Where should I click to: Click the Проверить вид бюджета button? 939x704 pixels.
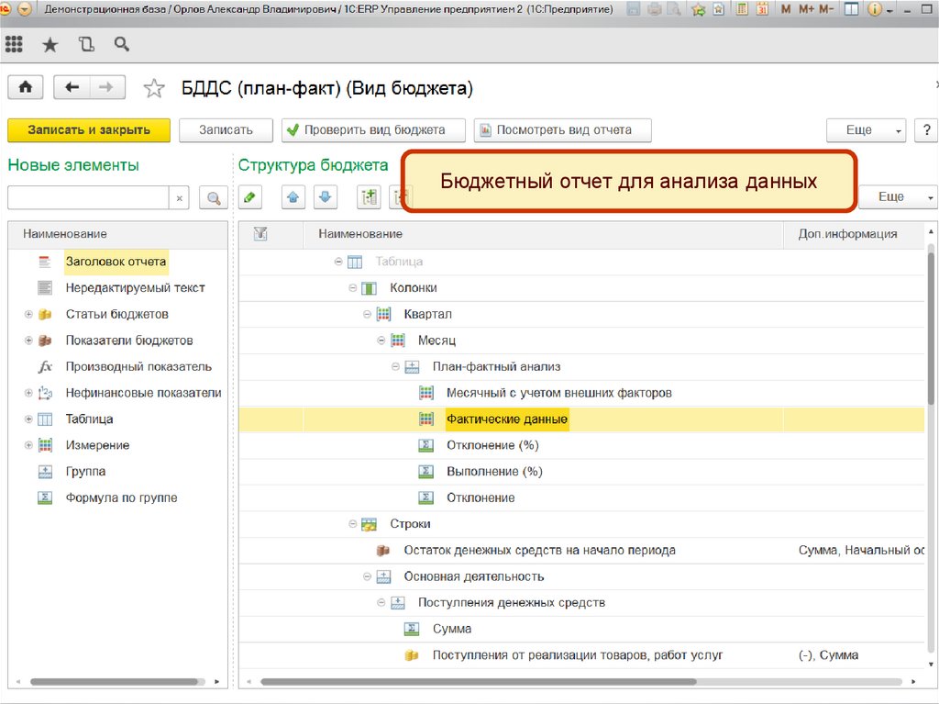point(373,130)
